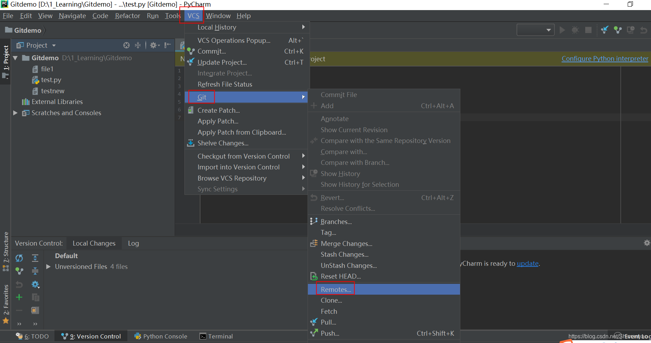Switch to the Local Changes tab

pyautogui.click(x=94, y=243)
